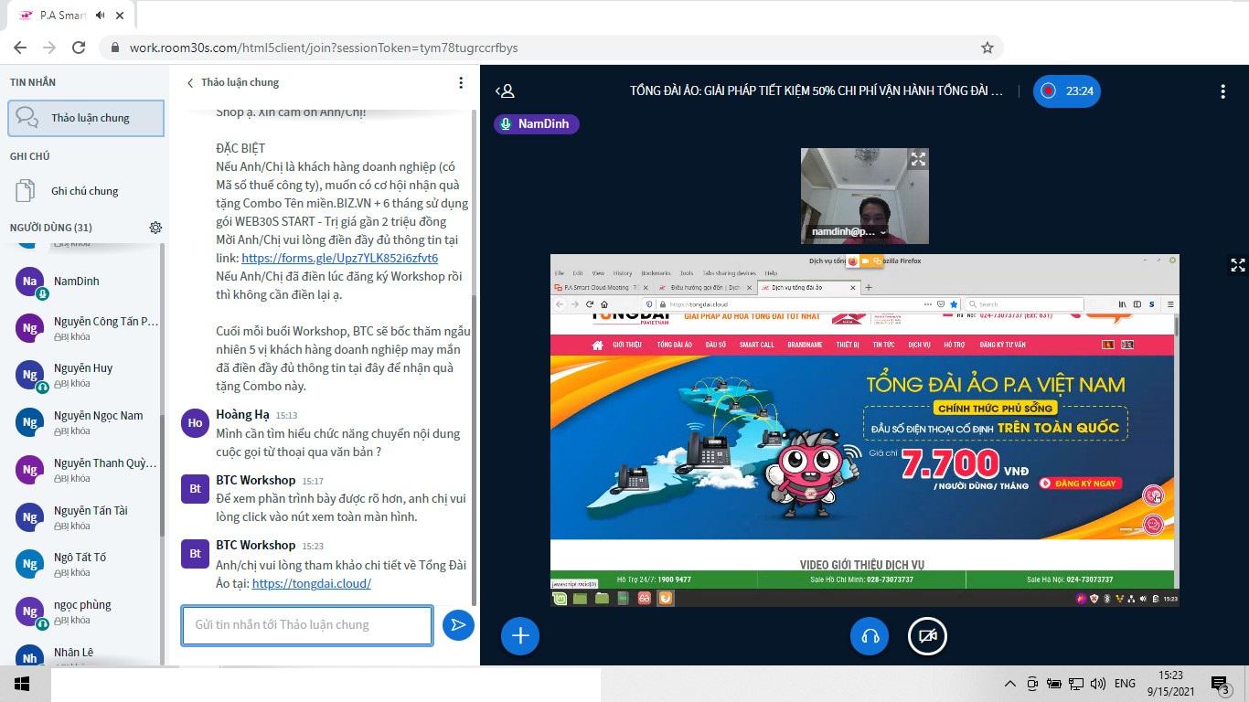Image resolution: width=1249 pixels, height=702 pixels.
Task: Go back with the browser back arrow
Action: 20,48
